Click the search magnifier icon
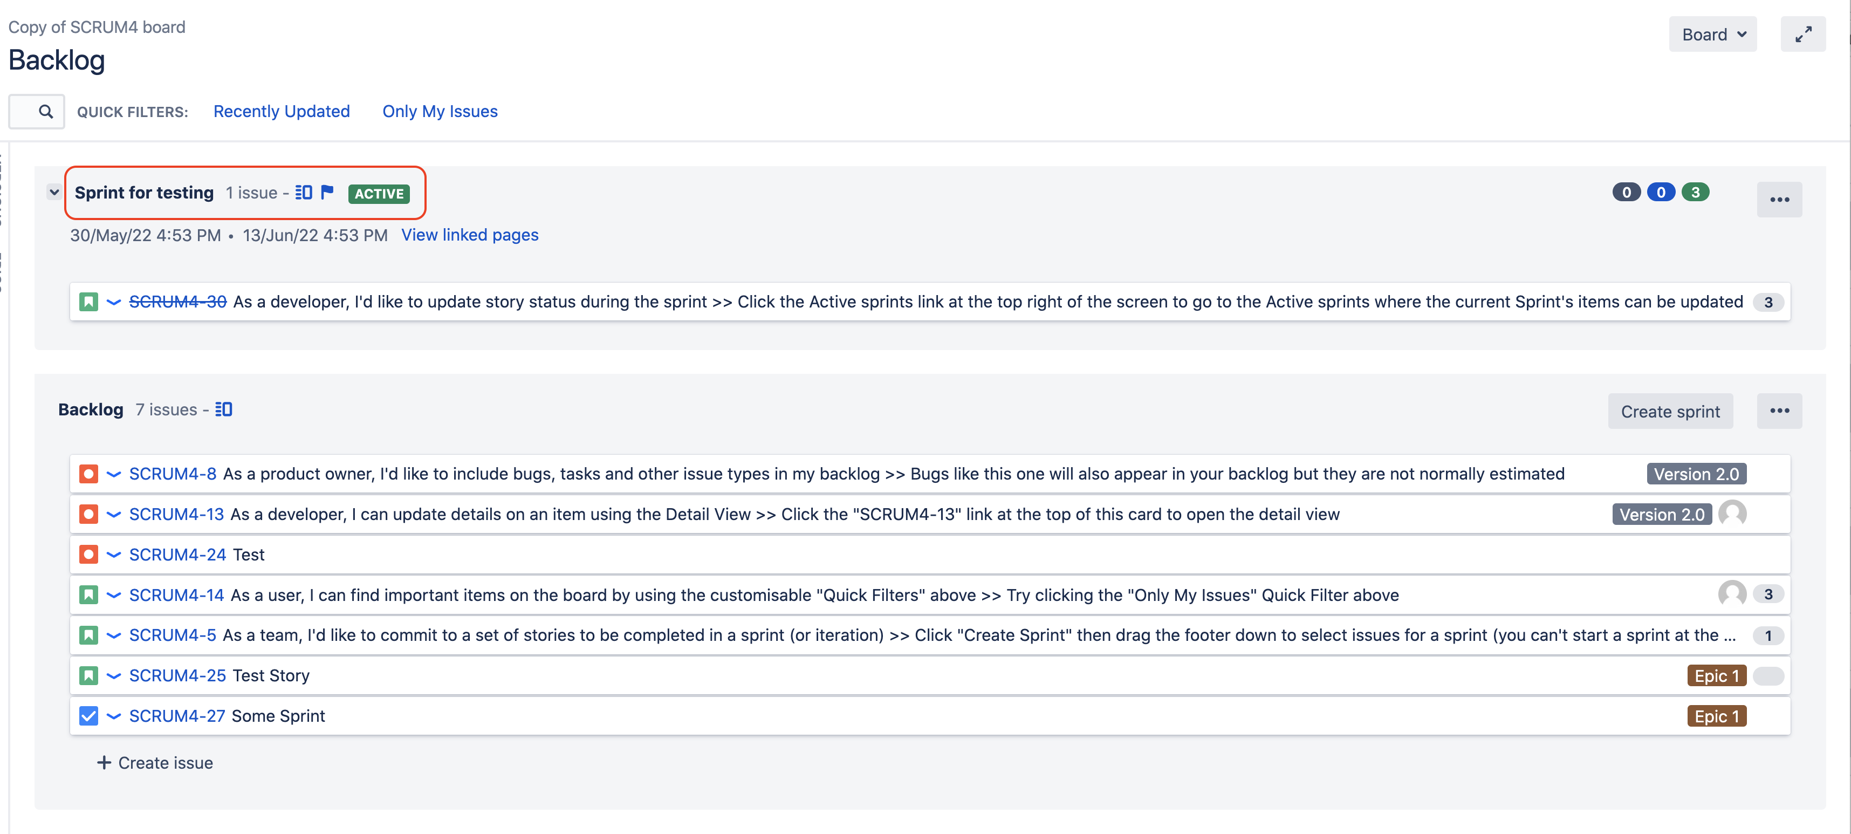The image size is (1851, 834). pos(45,112)
